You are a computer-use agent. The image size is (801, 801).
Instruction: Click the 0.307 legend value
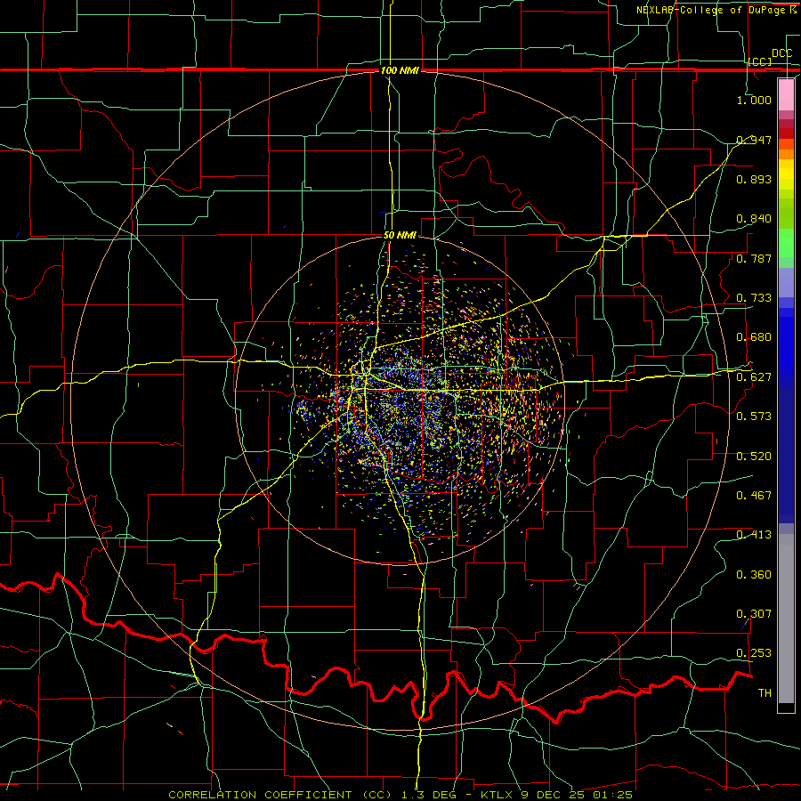click(x=754, y=614)
